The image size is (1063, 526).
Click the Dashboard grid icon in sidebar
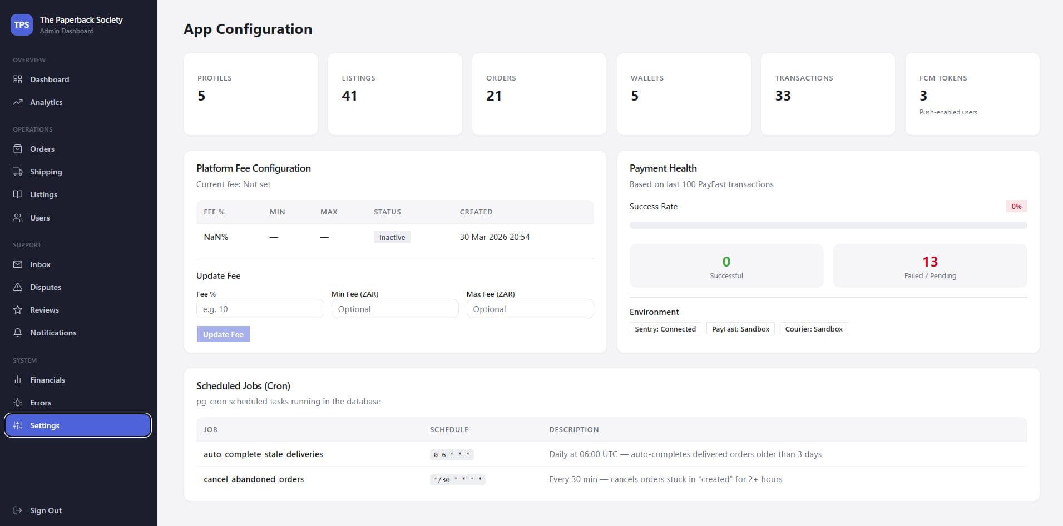point(18,79)
